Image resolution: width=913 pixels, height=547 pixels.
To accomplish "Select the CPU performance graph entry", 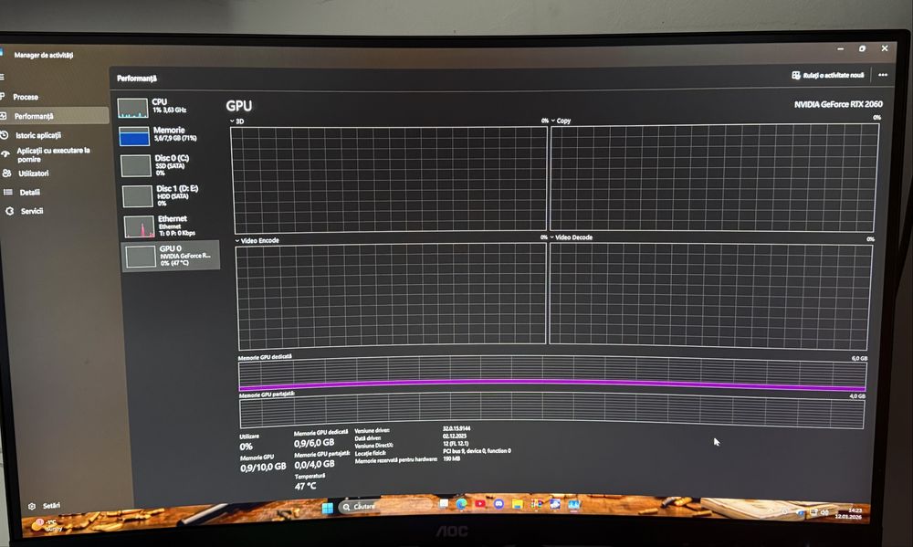I will click(x=168, y=107).
